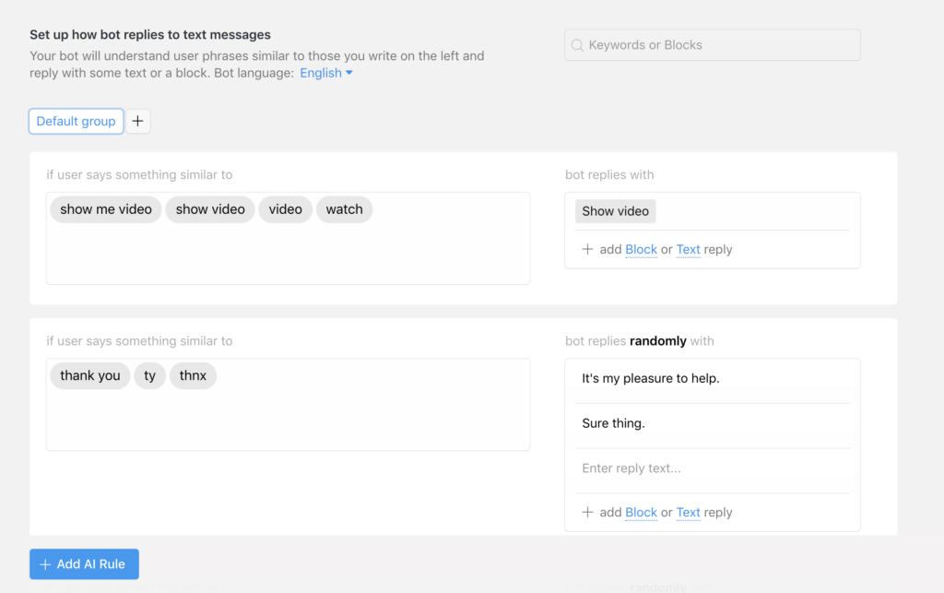The height and width of the screenshot is (593, 944).
Task: Open the 'Text' reply link in the thank-you rule
Action: 688,512
